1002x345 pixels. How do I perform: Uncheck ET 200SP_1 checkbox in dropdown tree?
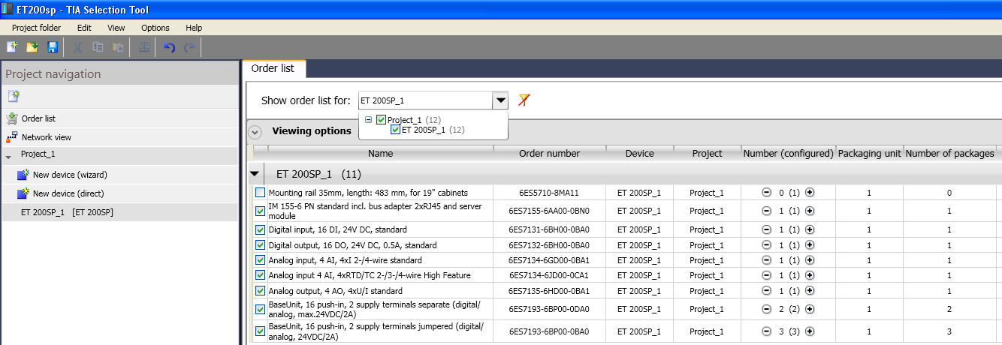[395, 130]
